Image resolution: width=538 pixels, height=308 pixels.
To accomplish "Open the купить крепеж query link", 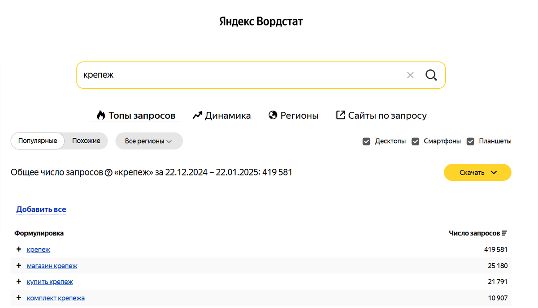I will 50,282.
